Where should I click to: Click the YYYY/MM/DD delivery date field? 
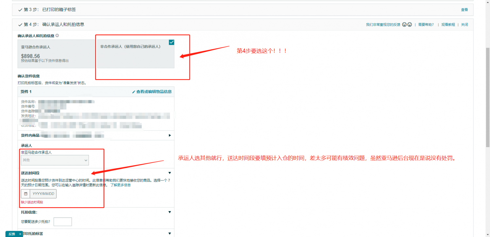tap(43, 194)
